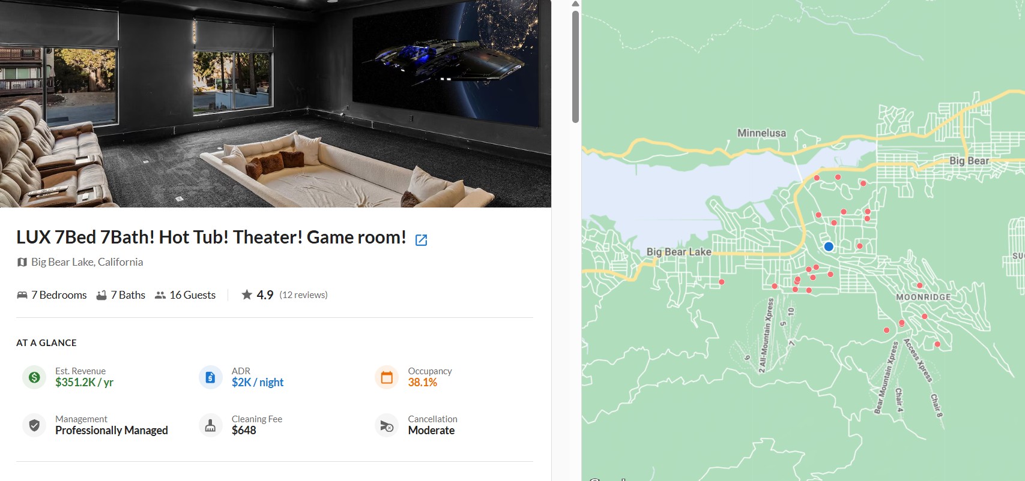This screenshot has width=1025, height=481.
Task: Click the bedrooms bed icon
Action: (22, 295)
